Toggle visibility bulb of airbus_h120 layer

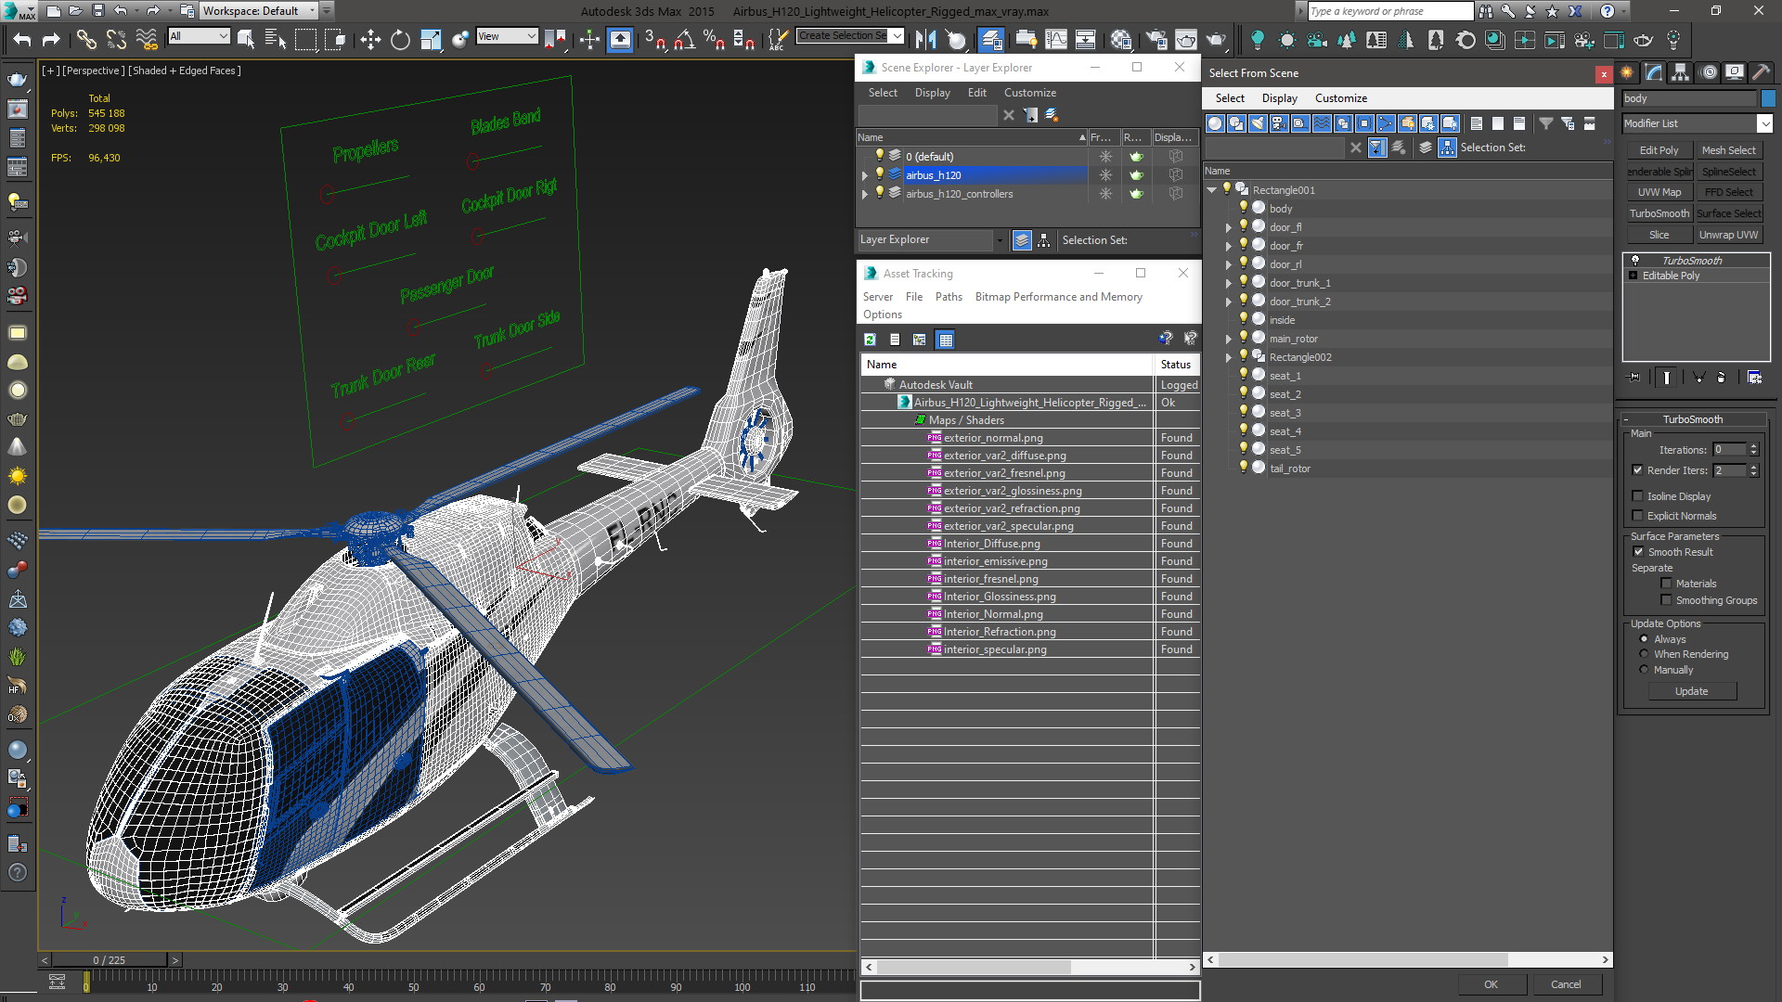click(880, 174)
